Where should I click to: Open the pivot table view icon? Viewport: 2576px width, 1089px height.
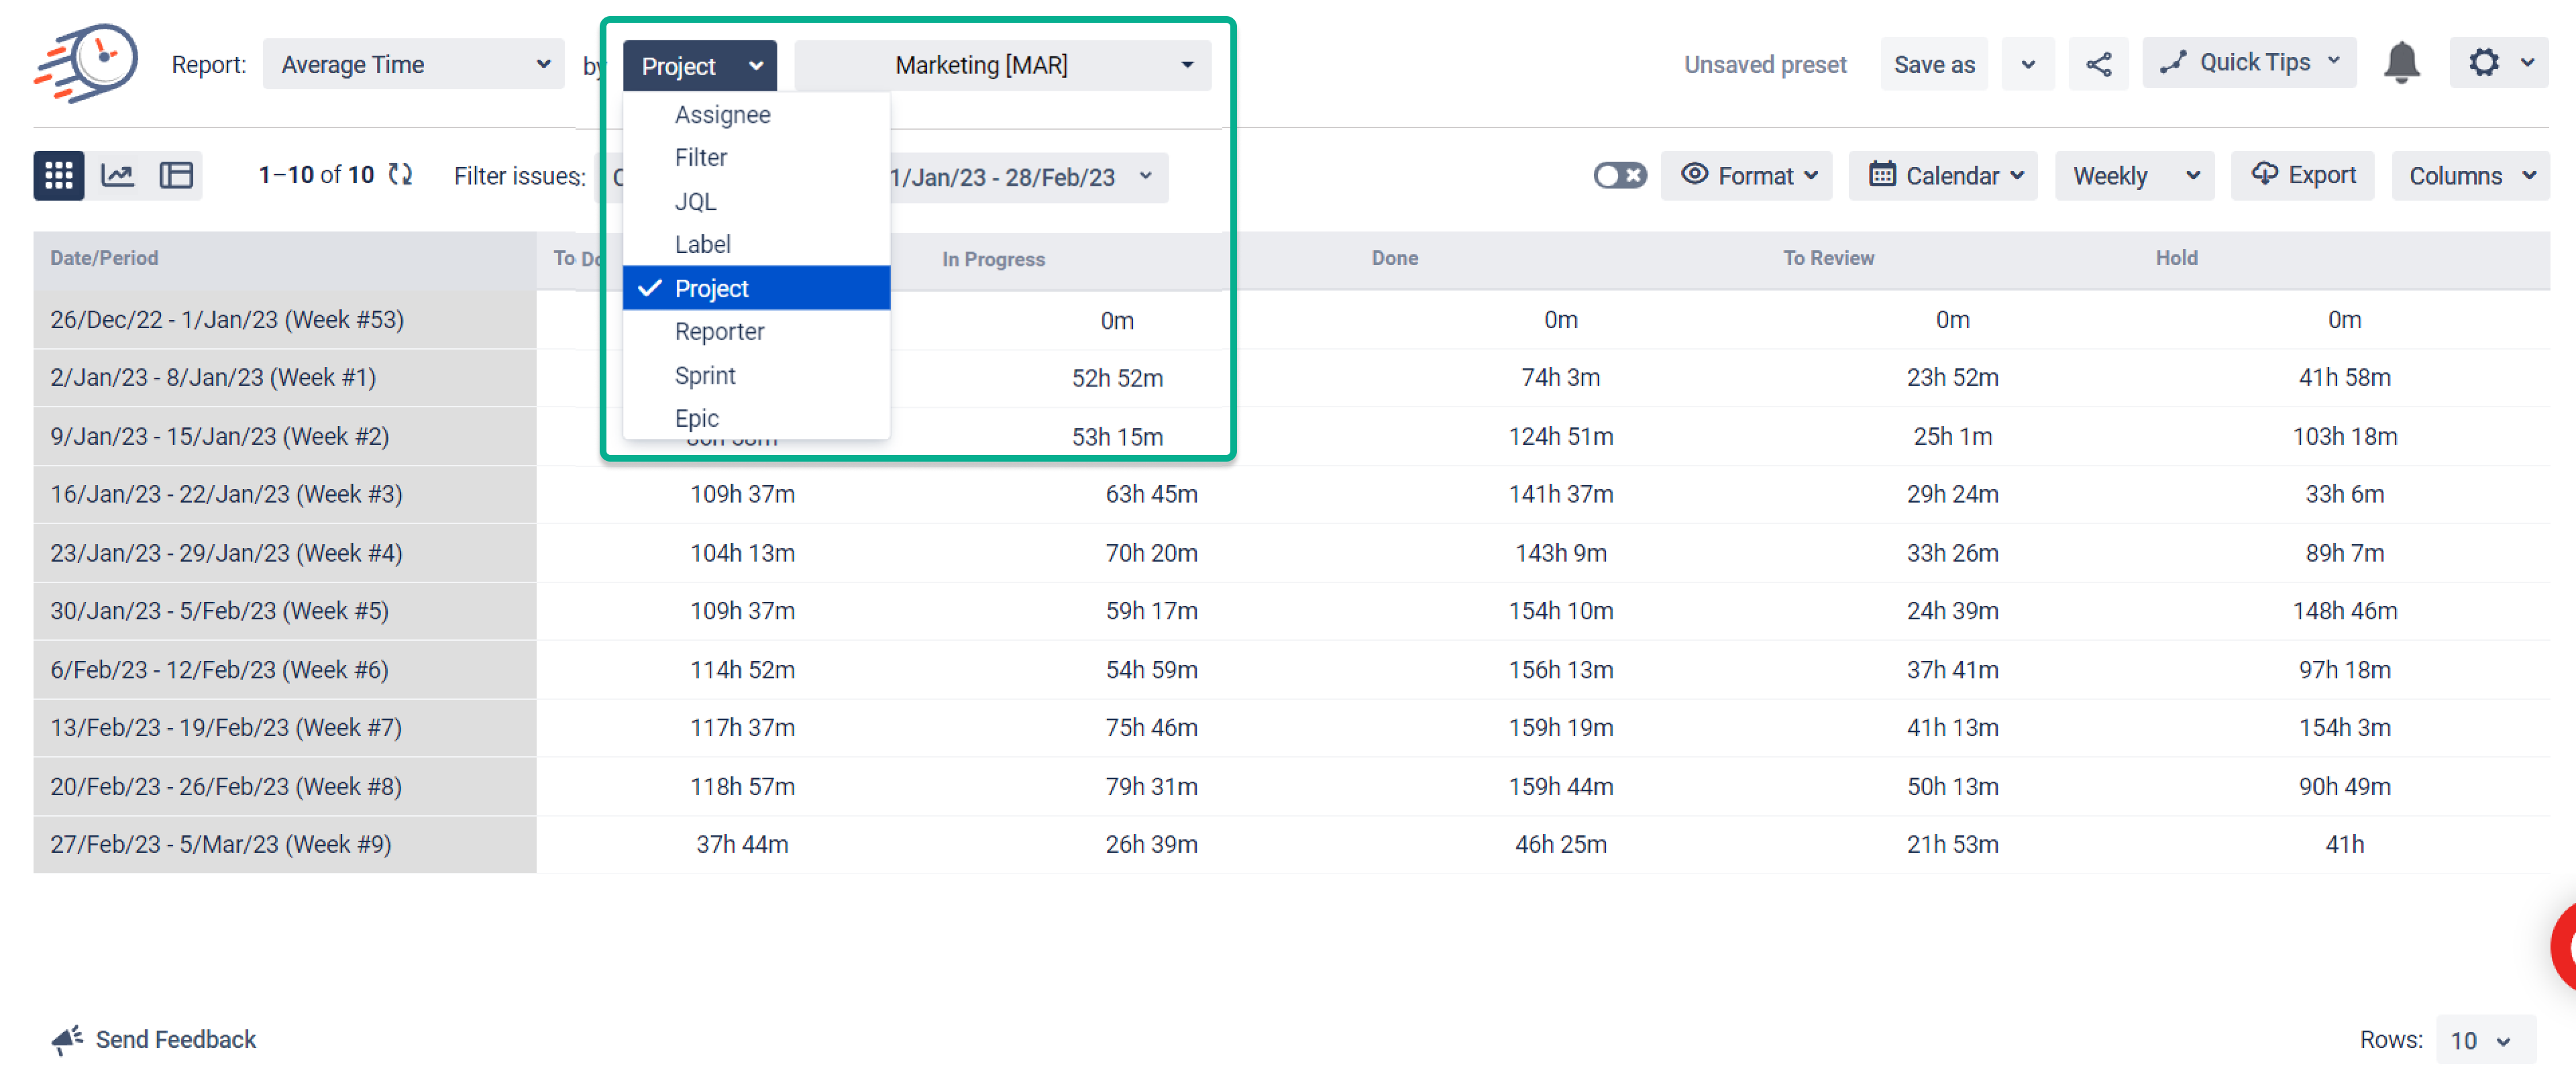tap(176, 175)
